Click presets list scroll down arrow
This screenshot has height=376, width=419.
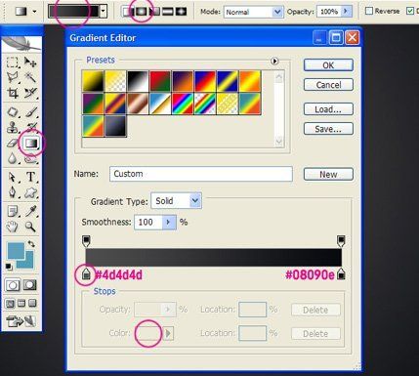tap(279, 142)
